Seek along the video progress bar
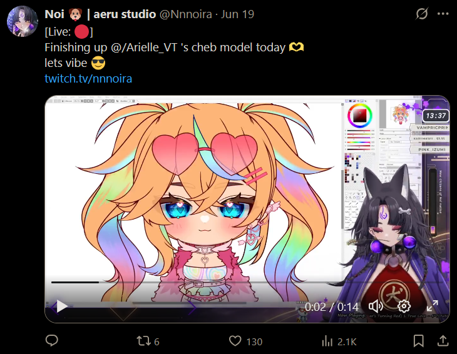Screen dimensions: 457x354 click(247, 282)
